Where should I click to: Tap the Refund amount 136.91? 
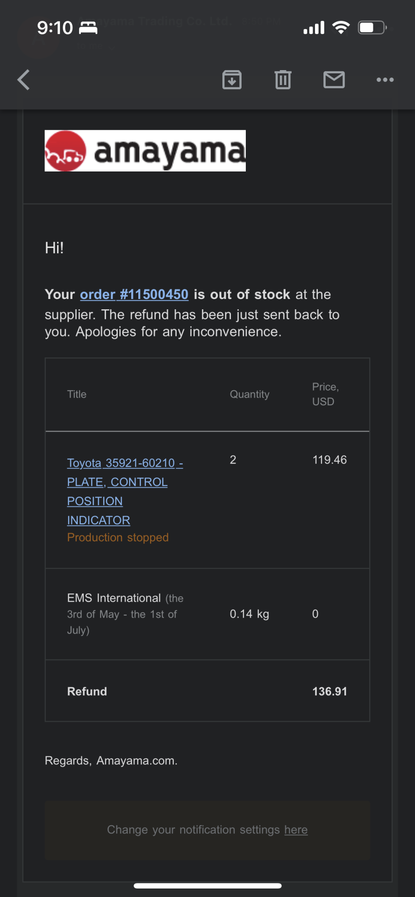click(329, 691)
